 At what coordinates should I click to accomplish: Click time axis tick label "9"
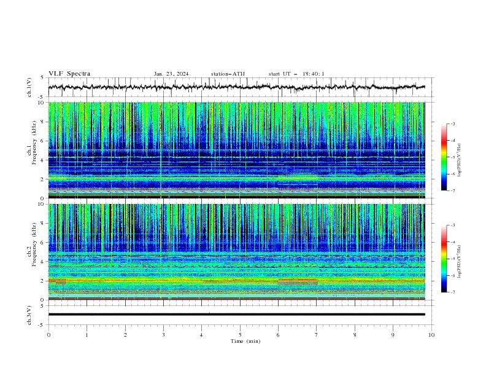point(393,335)
